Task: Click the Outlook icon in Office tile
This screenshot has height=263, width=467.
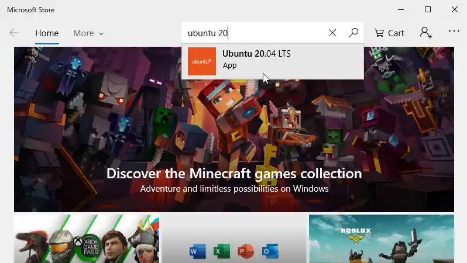Action: tap(270, 251)
